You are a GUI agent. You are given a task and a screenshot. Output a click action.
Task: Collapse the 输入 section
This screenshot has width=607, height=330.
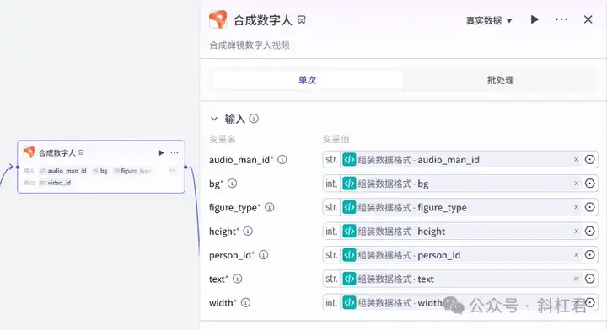click(x=214, y=119)
